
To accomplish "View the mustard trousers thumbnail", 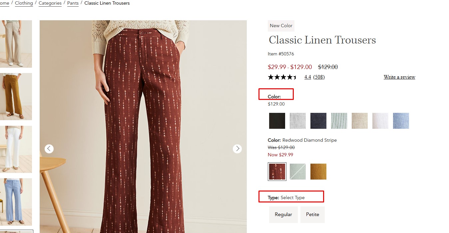I will 16,97.
